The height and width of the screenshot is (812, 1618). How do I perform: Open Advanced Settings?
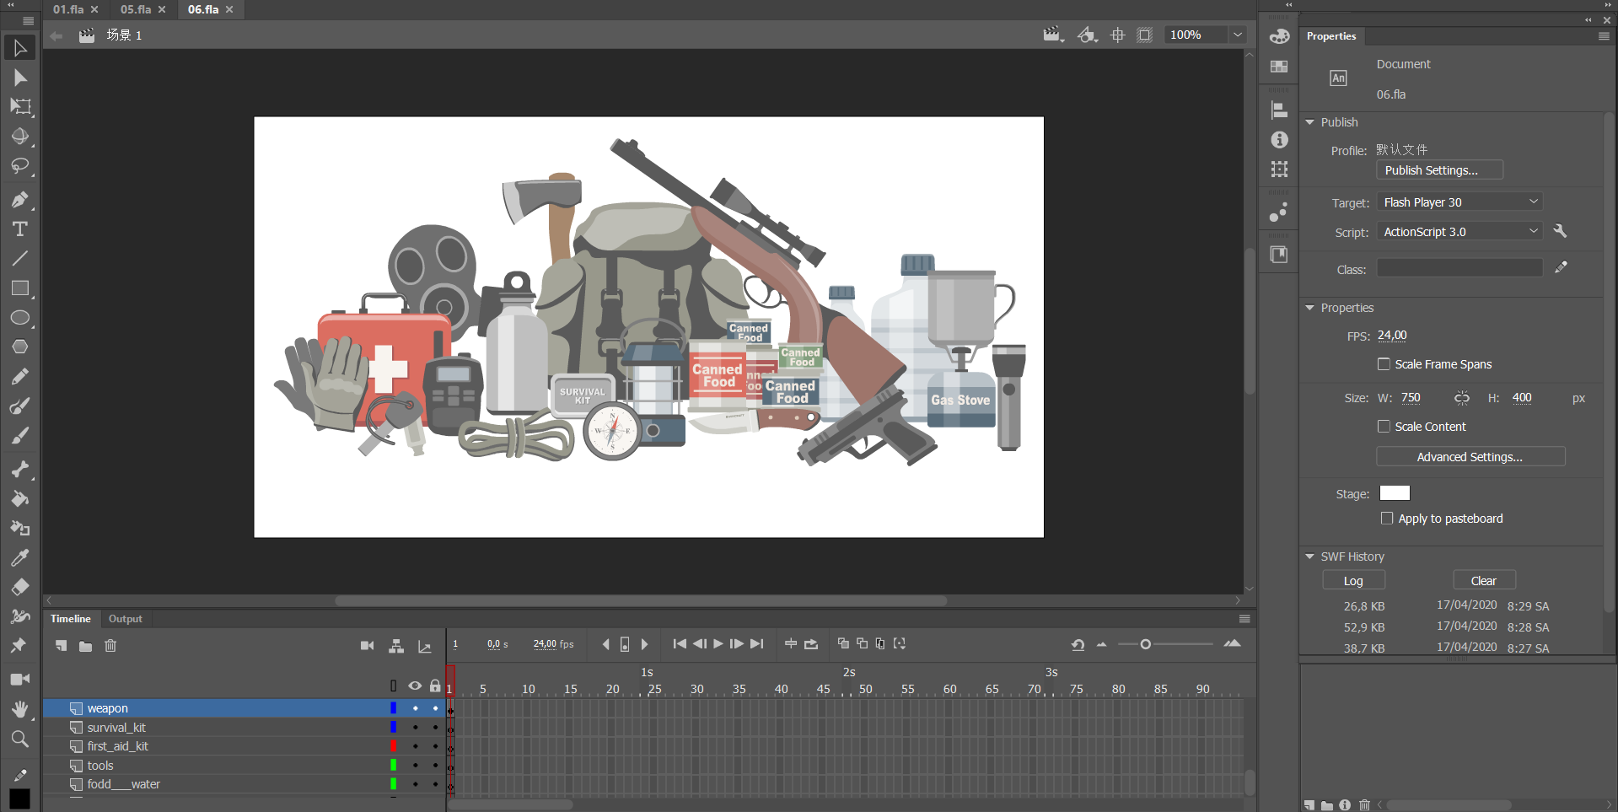[x=1470, y=457]
